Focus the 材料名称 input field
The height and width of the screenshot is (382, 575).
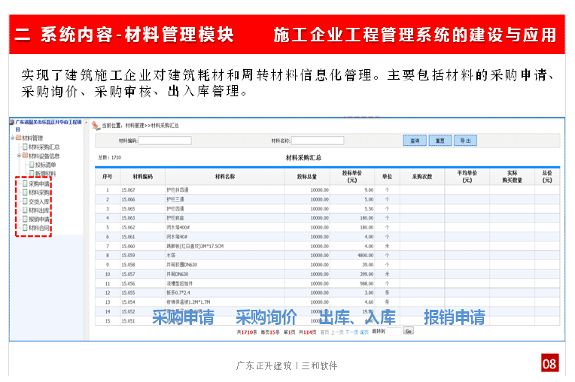318,141
